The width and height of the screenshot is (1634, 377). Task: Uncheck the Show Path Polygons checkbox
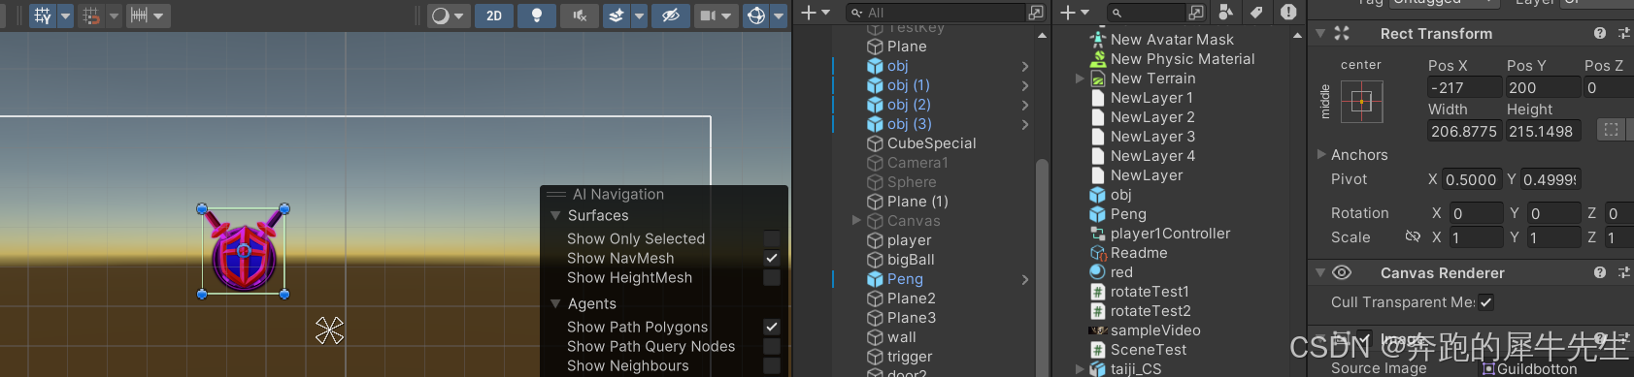coord(772,327)
